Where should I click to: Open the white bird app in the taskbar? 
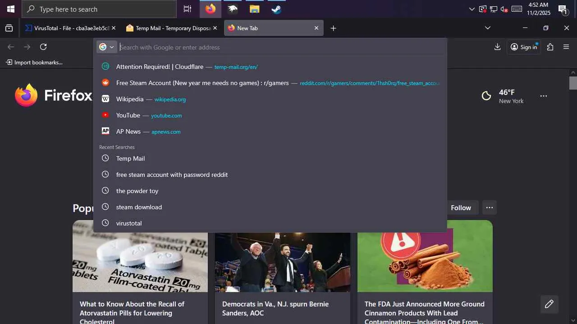click(233, 9)
